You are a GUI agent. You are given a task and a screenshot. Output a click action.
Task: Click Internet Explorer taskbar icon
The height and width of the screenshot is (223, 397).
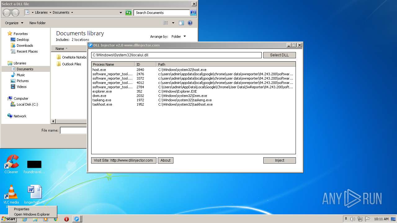point(25,219)
